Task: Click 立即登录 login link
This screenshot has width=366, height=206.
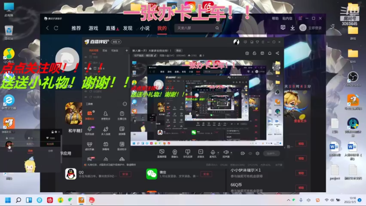Action: click(x=315, y=28)
